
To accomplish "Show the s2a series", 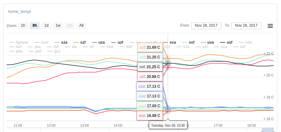I will click(221, 47).
